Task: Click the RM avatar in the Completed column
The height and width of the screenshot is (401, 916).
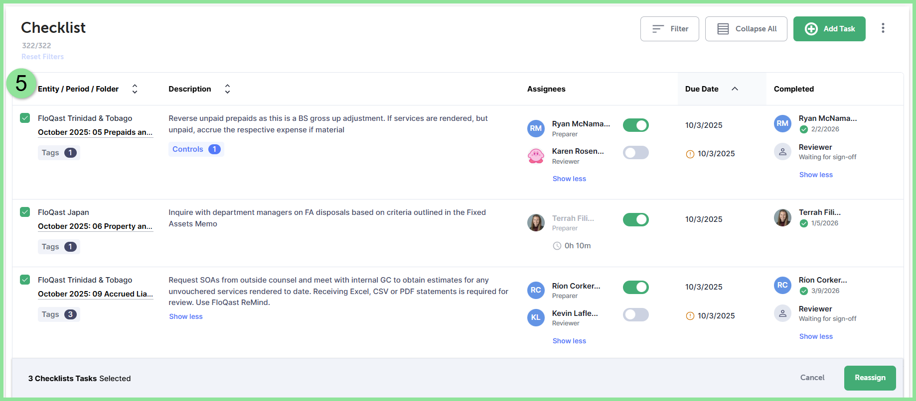Action: click(x=782, y=123)
